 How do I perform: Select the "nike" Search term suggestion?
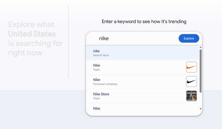(142, 53)
